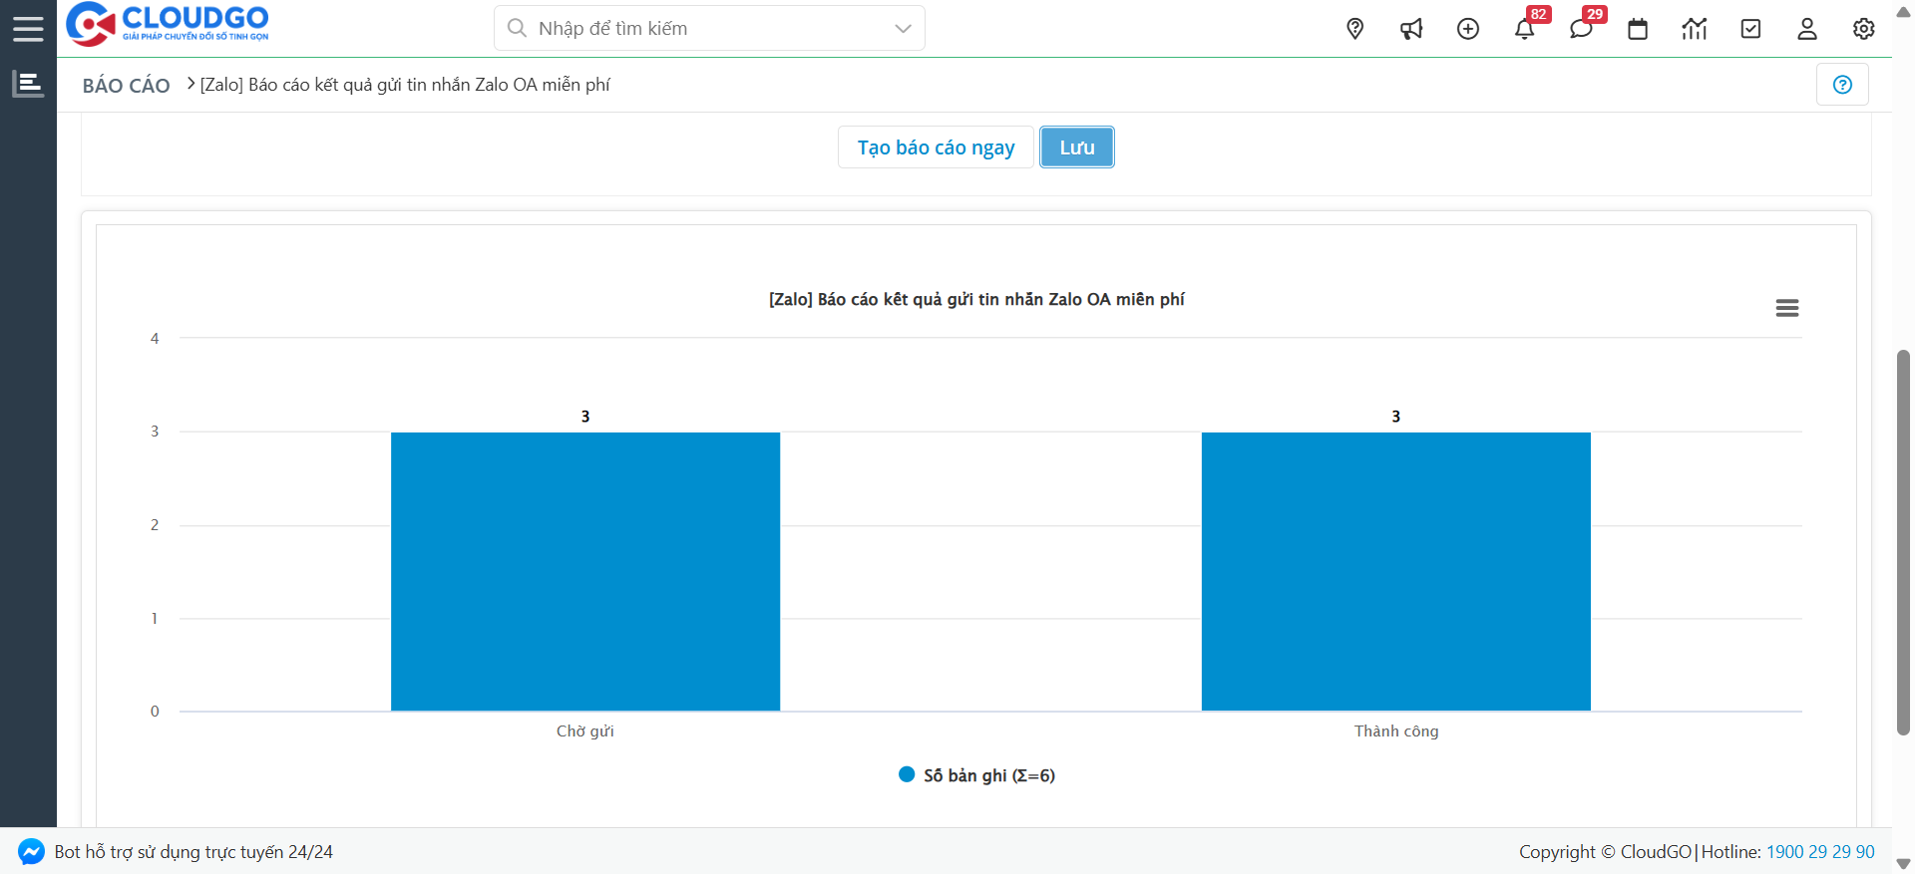Open the notifications bell

click(1524, 29)
